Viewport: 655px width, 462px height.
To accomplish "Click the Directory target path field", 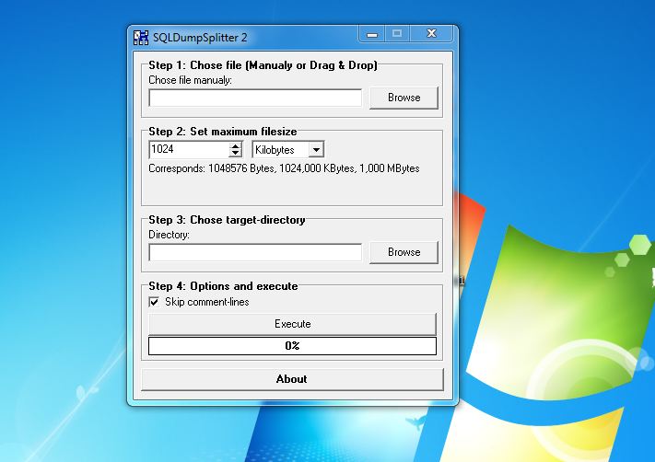I will [x=255, y=252].
